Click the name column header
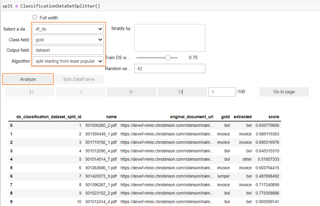320x206 pixels. (111, 117)
